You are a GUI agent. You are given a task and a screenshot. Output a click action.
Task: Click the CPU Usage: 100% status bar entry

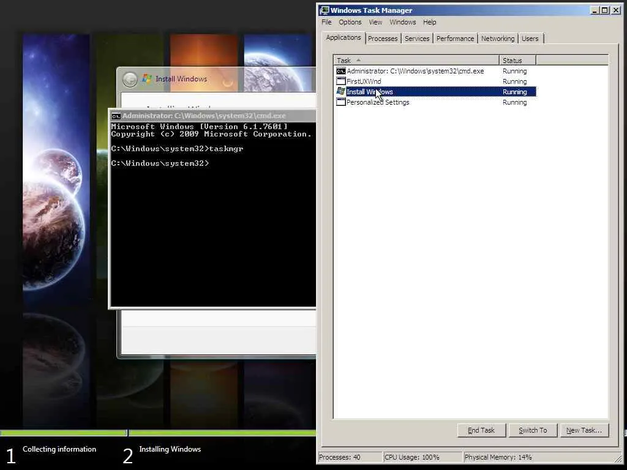tap(422, 457)
